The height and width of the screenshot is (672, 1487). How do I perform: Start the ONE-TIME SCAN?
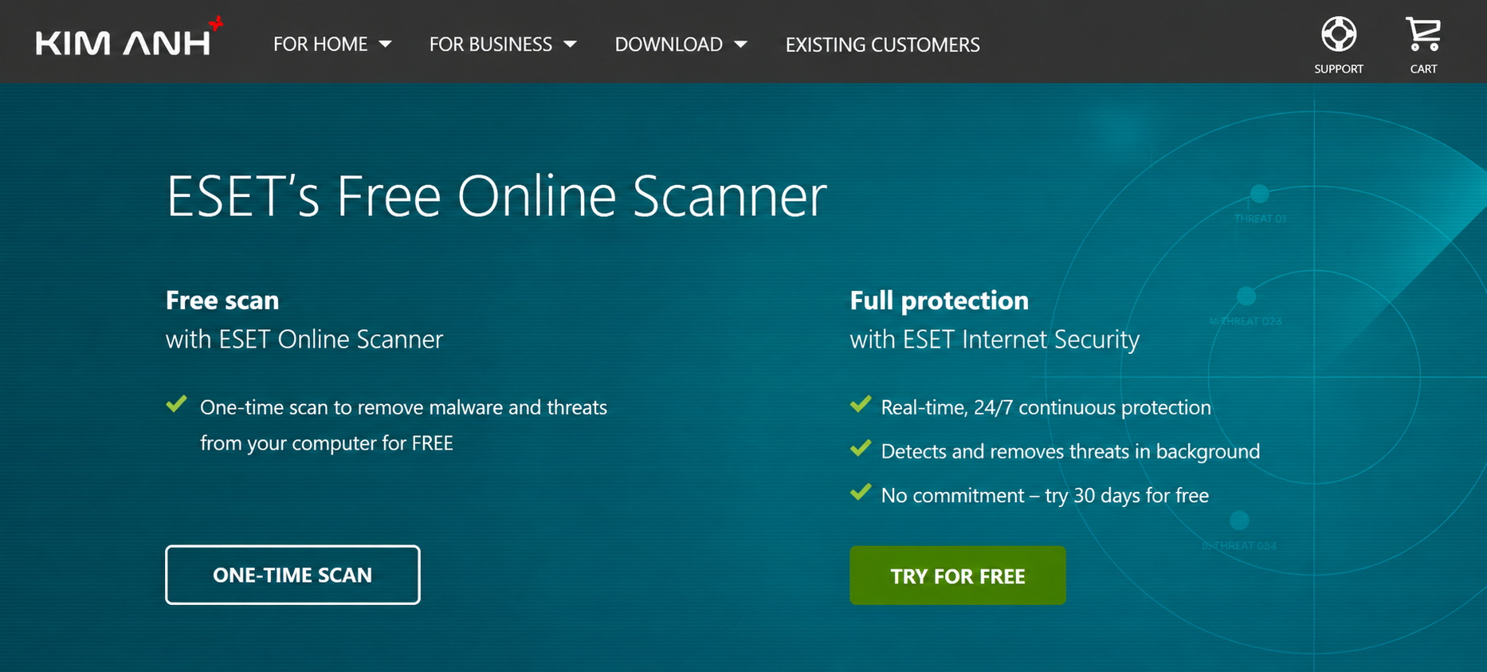pyautogui.click(x=292, y=575)
